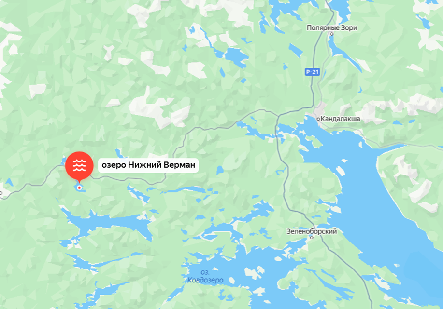Click the road junction west of Кандалакша

[278, 116]
